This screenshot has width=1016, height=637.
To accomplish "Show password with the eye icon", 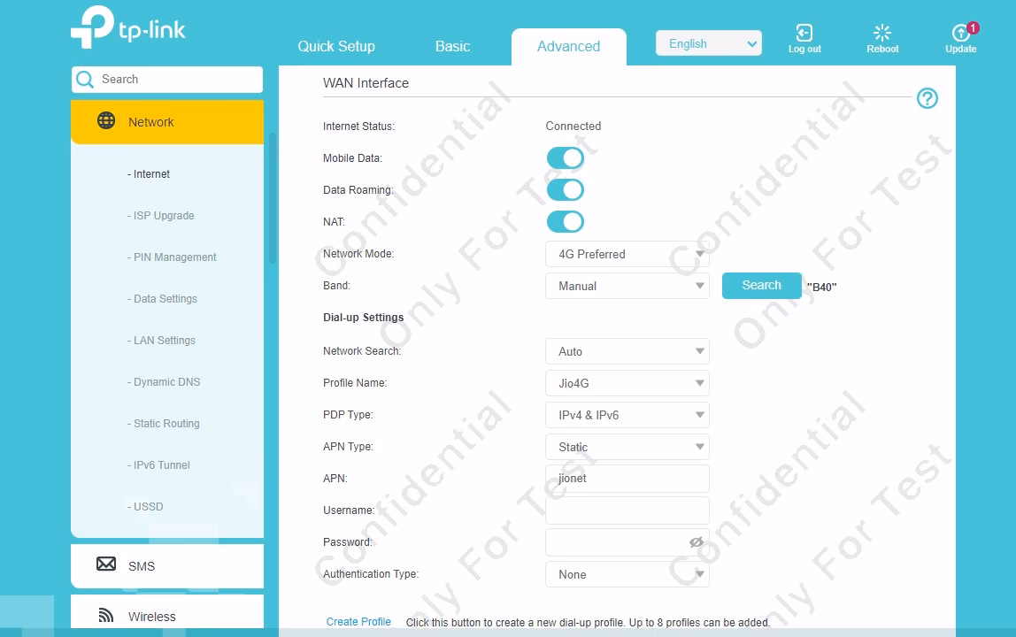I will (696, 541).
